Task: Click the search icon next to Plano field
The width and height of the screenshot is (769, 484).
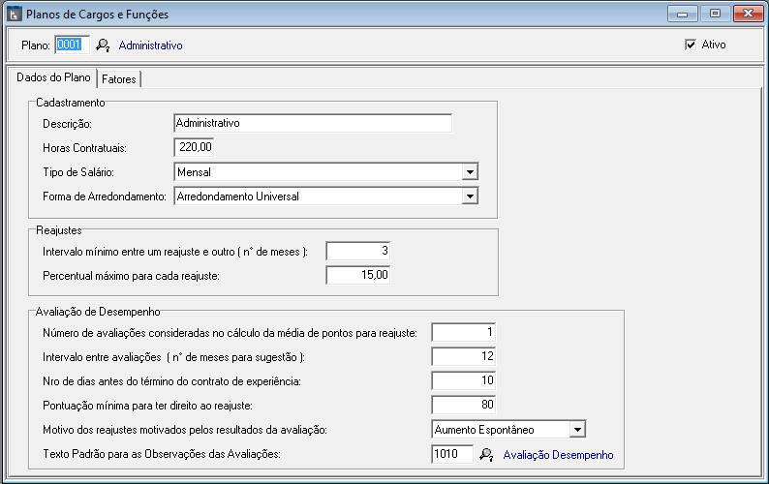Action: 103,45
